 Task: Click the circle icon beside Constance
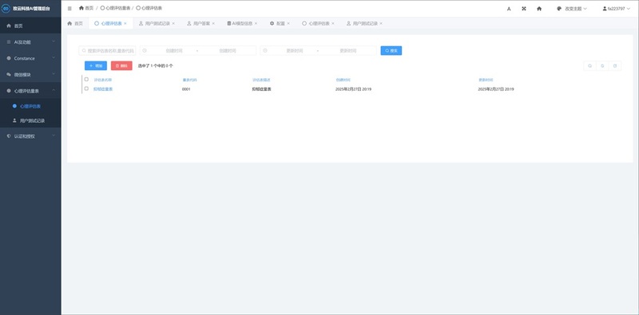(9, 58)
